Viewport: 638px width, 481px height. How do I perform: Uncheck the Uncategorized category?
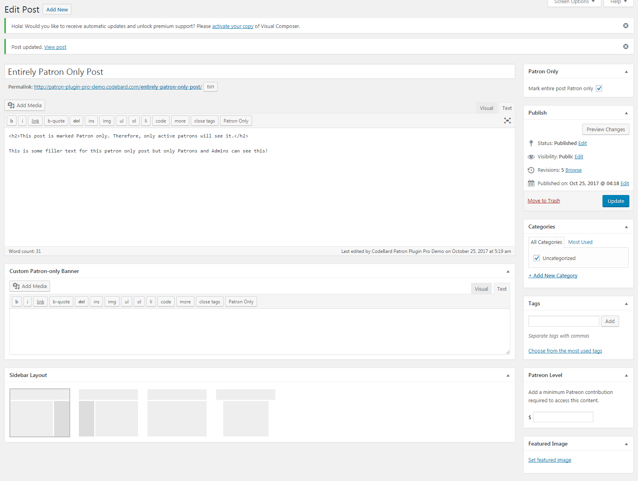click(x=536, y=258)
